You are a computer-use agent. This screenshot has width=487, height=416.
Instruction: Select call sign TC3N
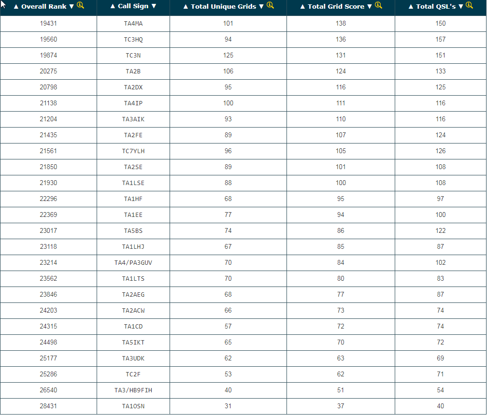tap(133, 56)
